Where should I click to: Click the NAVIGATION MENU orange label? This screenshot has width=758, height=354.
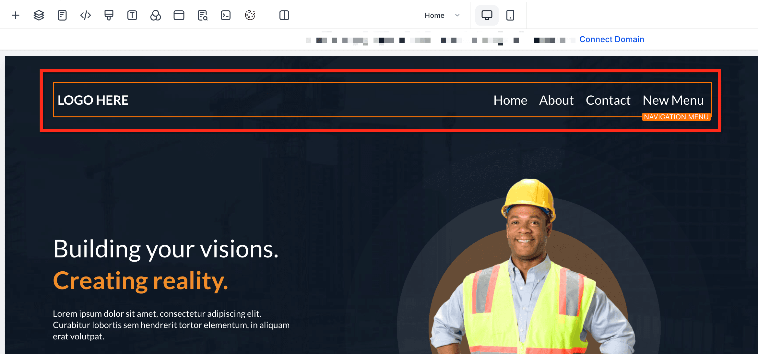pyautogui.click(x=676, y=117)
